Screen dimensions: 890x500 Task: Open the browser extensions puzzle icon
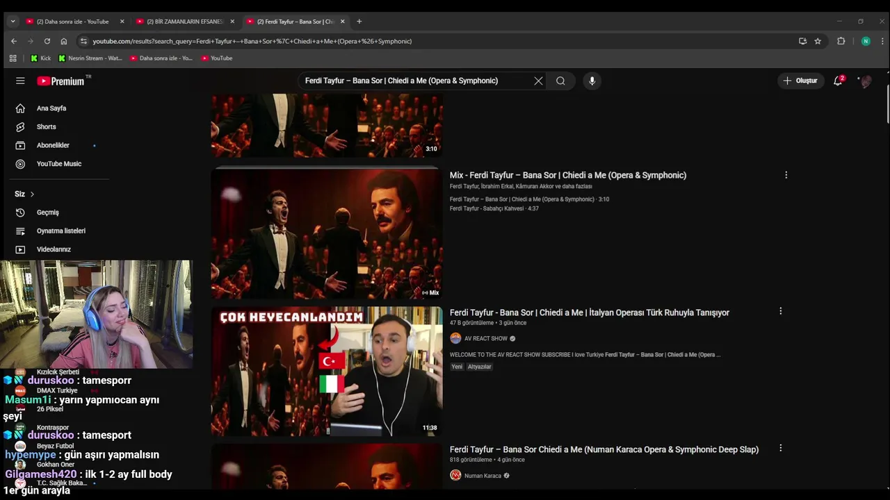coord(841,41)
